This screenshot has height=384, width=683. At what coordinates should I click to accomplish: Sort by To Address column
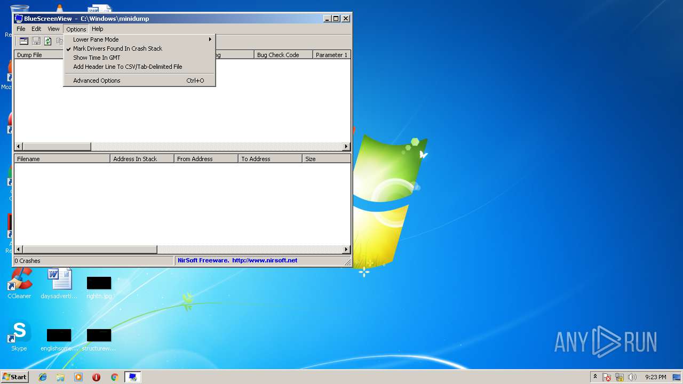(x=270, y=159)
